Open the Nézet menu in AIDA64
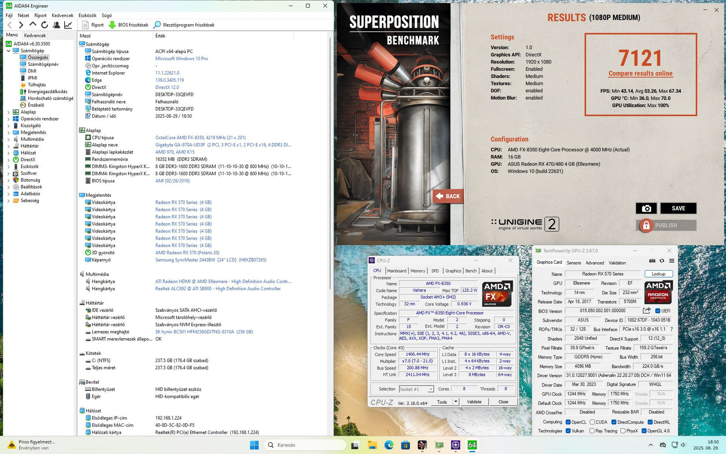Screen dimensions: 726x454 click(x=23, y=15)
